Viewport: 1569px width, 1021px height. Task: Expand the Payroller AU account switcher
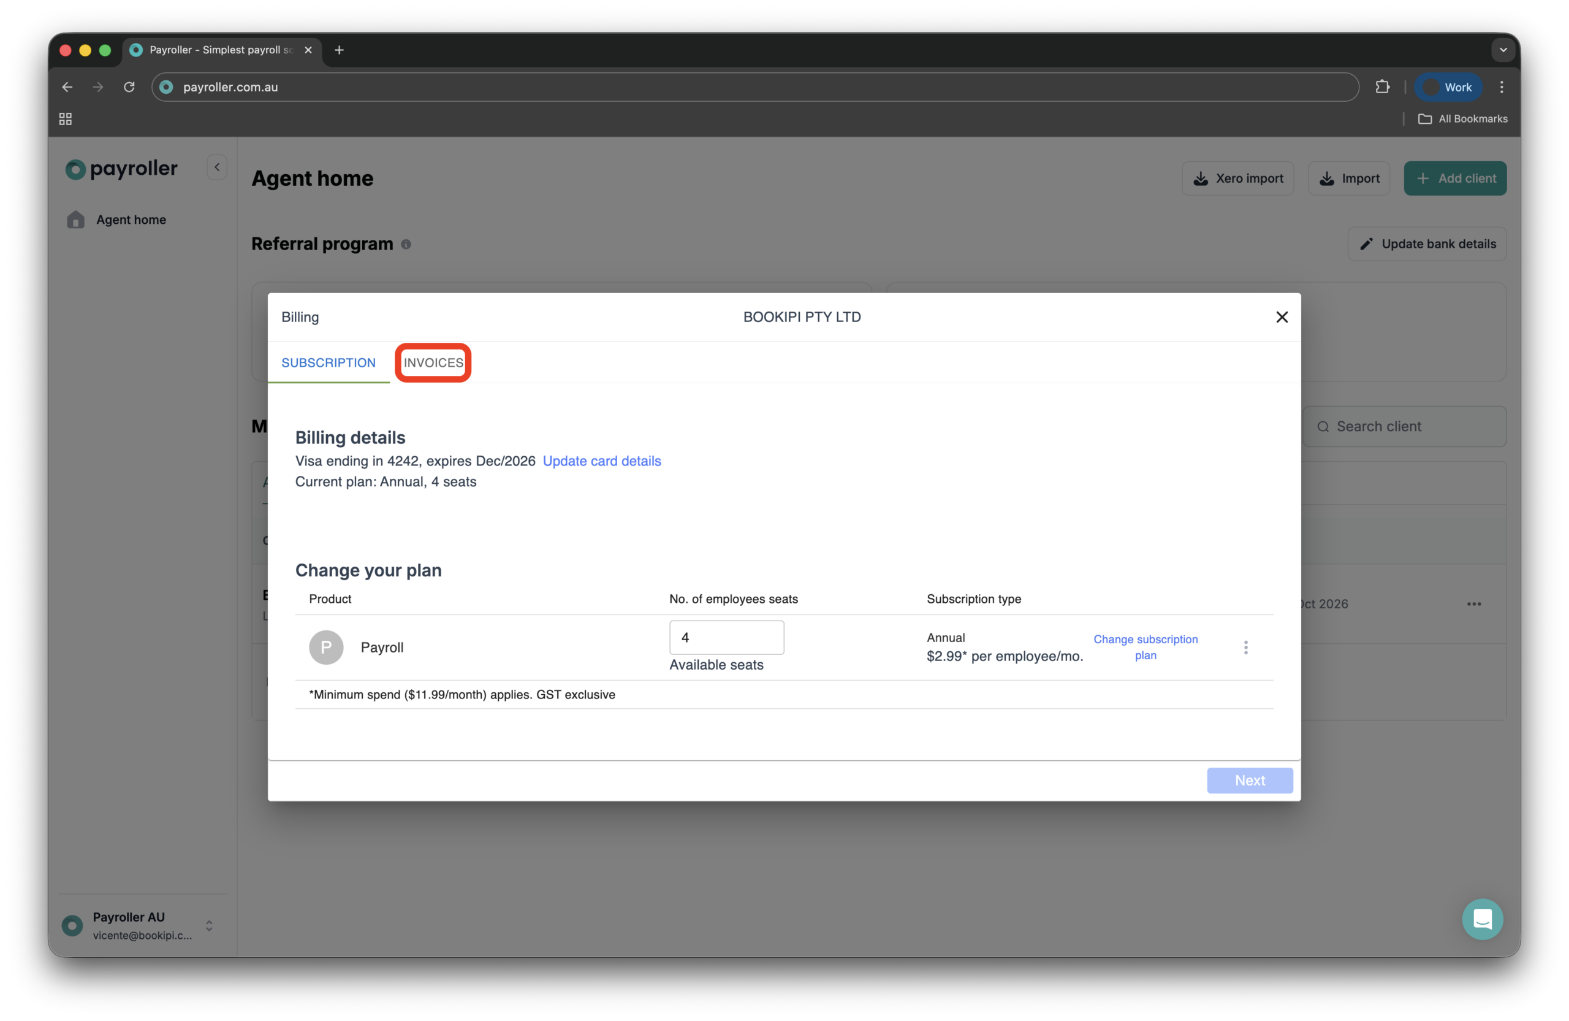click(x=209, y=925)
